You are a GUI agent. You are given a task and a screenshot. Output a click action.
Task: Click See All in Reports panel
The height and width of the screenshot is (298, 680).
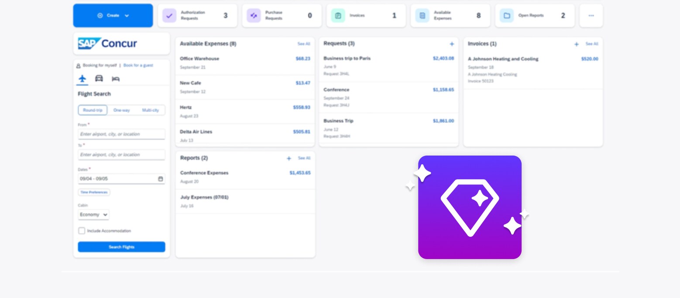[304, 158]
